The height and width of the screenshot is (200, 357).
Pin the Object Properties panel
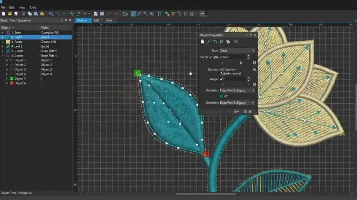[251, 35]
